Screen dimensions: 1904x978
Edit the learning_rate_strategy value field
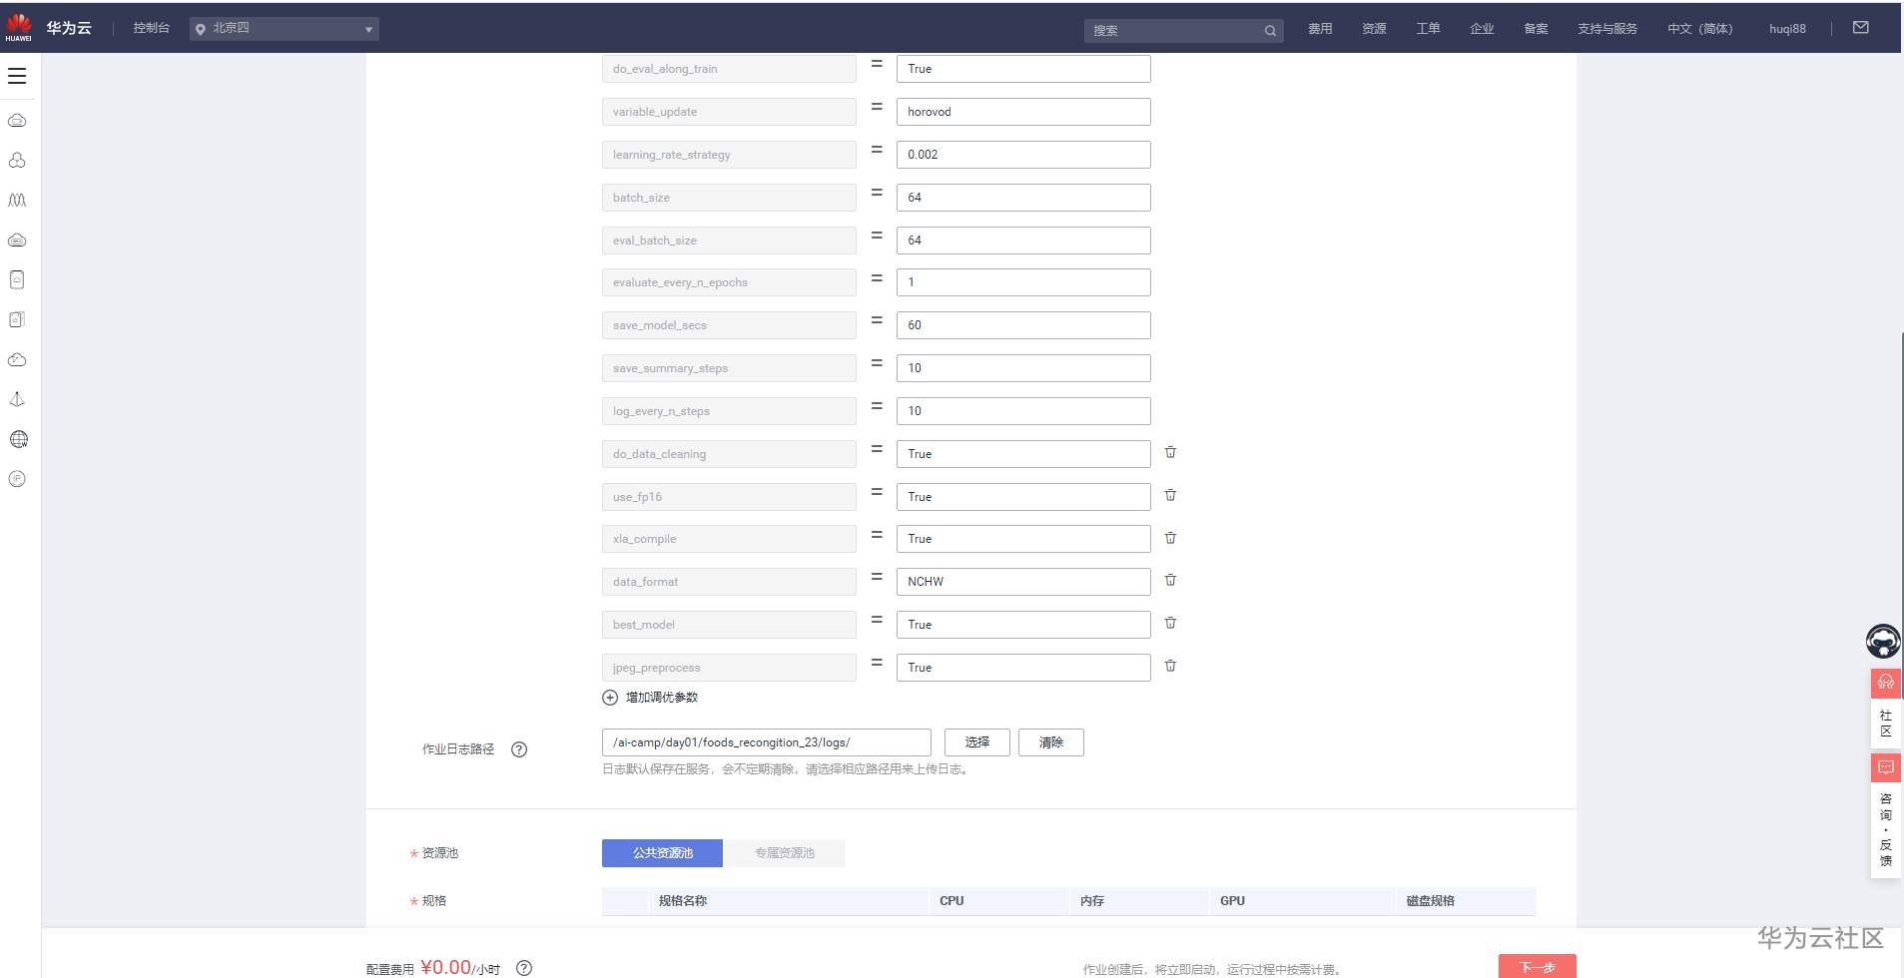coord(1023,155)
